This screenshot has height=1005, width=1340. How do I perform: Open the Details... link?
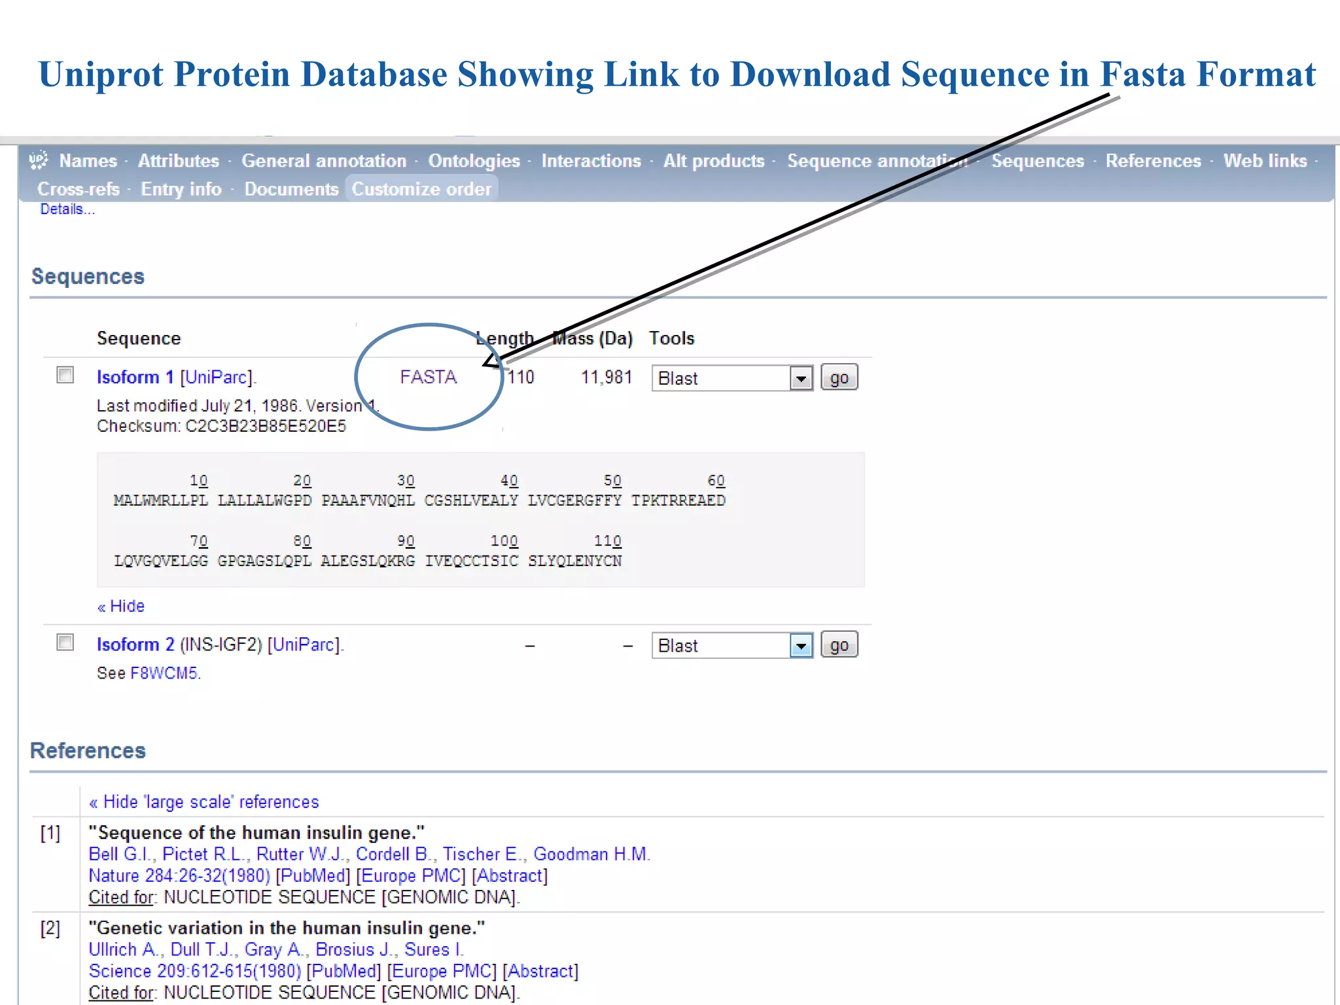67,209
